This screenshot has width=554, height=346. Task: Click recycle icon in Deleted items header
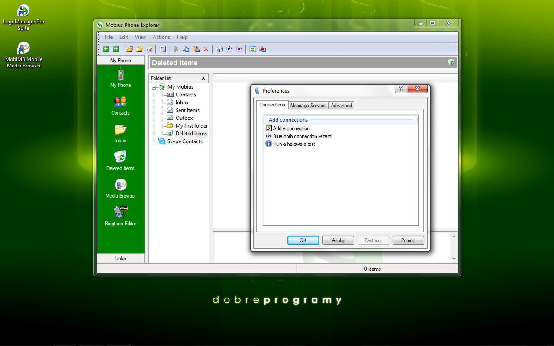pyautogui.click(x=451, y=62)
